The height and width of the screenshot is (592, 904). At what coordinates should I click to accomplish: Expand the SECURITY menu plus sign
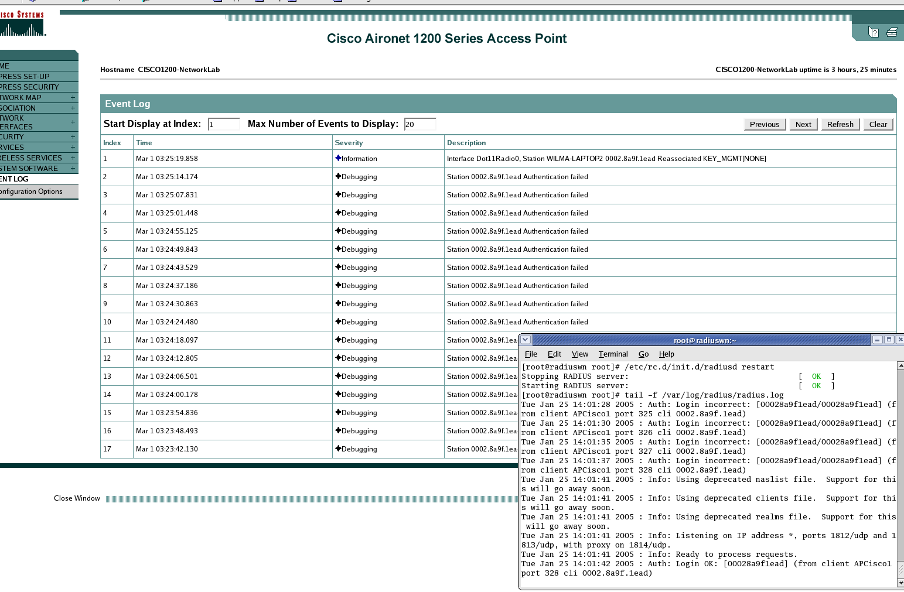tap(73, 136)
